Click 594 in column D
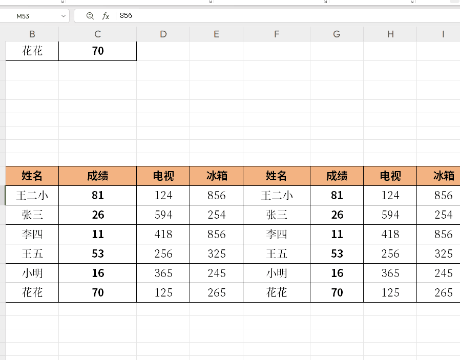This screenshot has height=360, width=460. point(163,215)
